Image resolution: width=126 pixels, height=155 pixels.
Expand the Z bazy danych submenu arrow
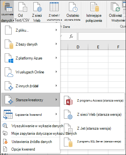[x=56, y=44]
